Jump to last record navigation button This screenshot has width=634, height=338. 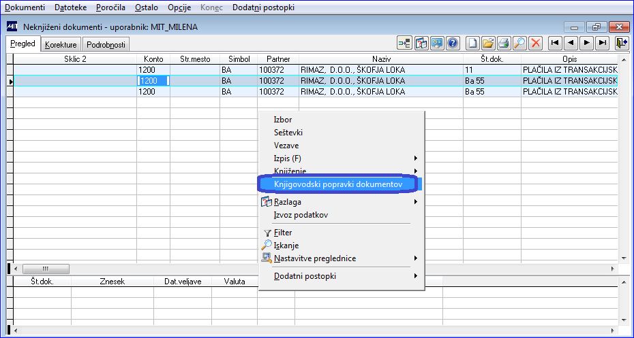[x=603, y=43]
